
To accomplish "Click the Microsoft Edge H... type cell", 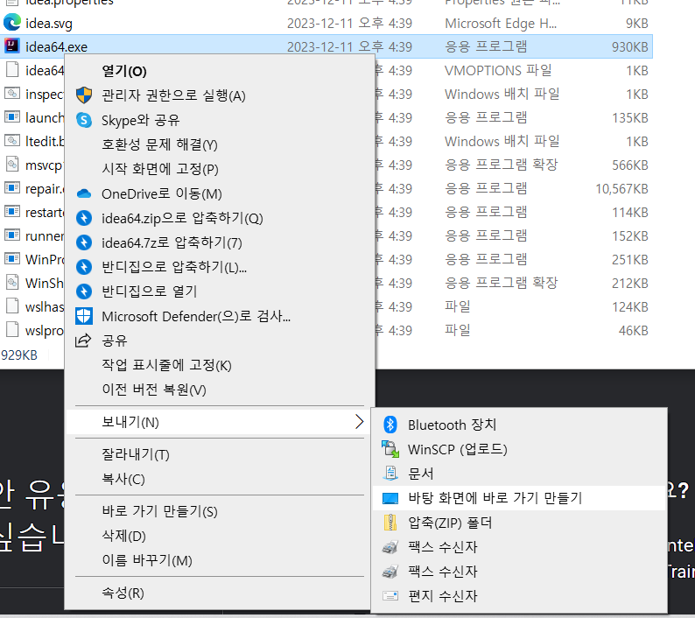I will point(501,23).
